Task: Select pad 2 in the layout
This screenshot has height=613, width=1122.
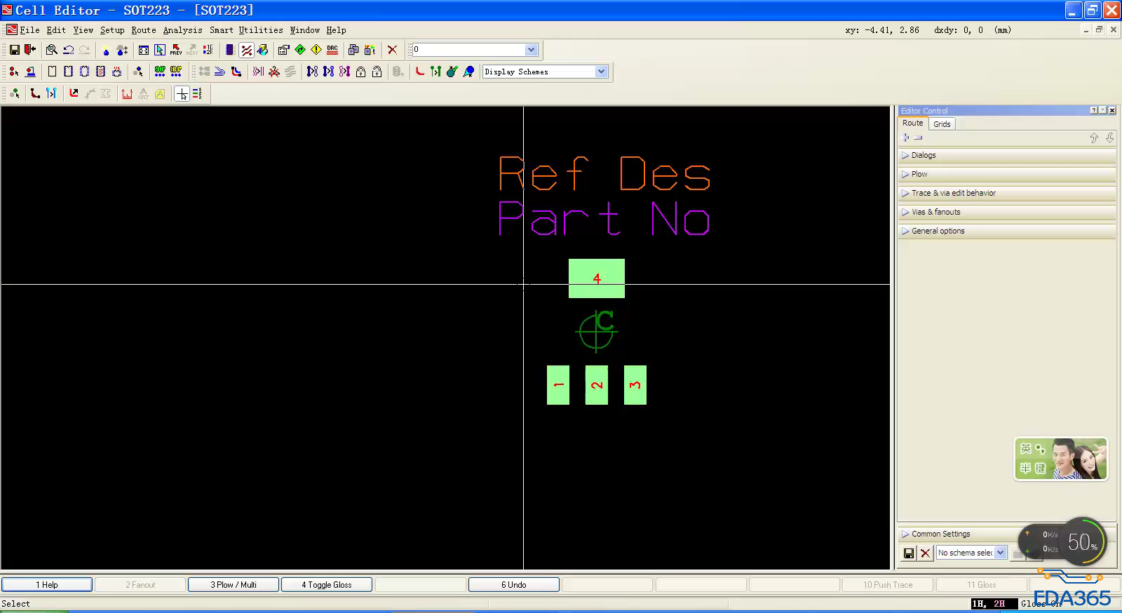Action: coord(597,385)
